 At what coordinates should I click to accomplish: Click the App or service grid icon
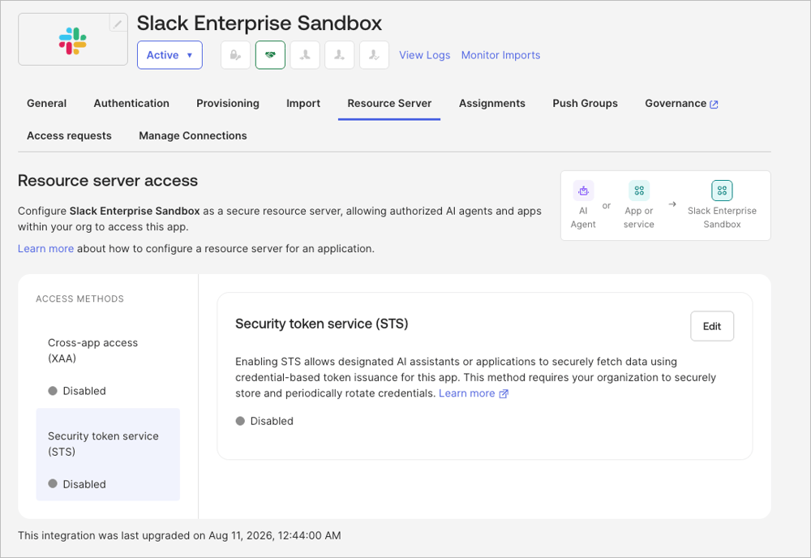[x=639, y=191]
